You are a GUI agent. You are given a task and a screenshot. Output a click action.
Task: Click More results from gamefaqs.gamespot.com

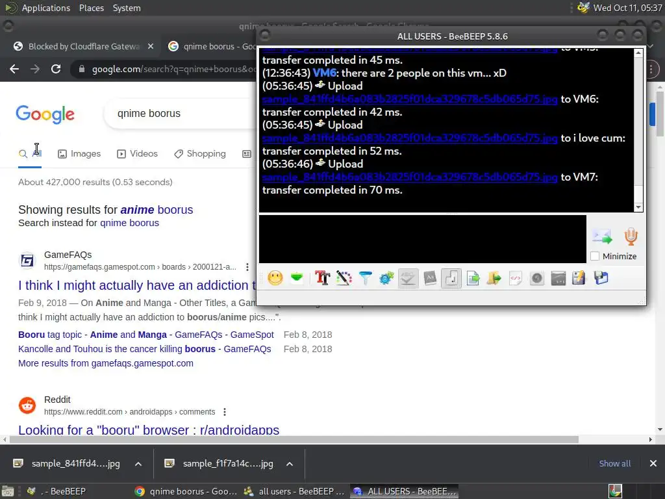pos(106,363)
